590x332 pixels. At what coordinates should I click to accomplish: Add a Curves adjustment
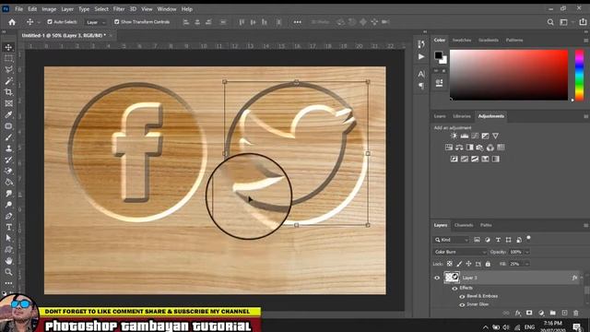point(475,136)
